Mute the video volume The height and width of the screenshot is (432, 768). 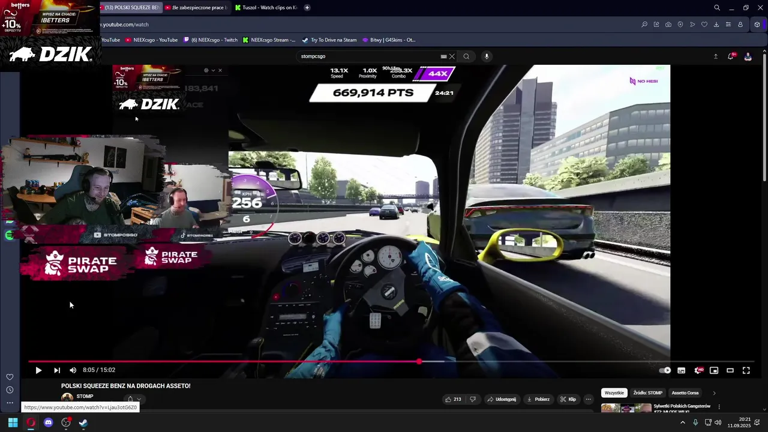tap(73, 370)
